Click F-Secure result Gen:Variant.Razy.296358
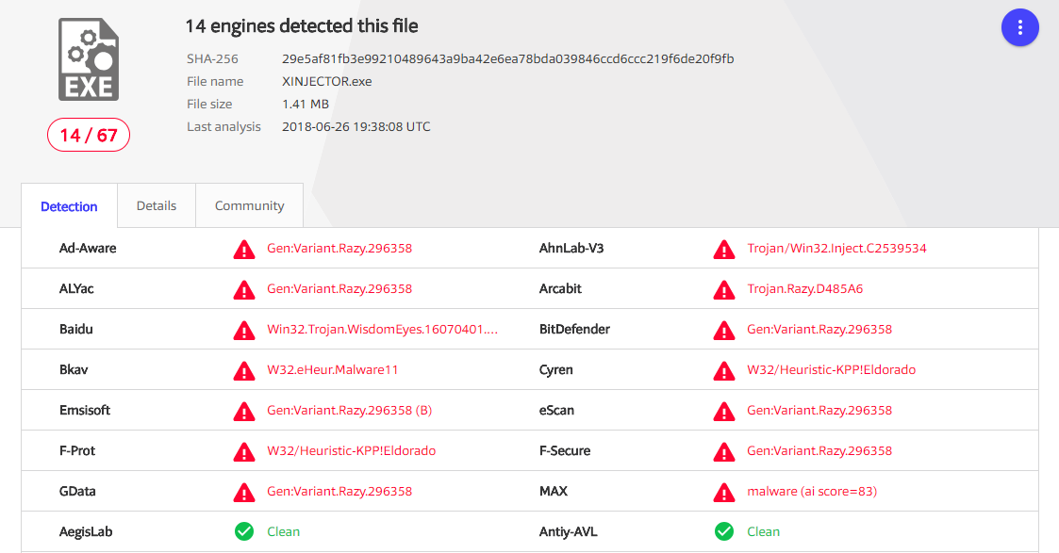This screenshot has height=553, width=1059. coord(819,450)
